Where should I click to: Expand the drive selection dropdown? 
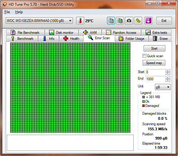tap(70, 21)
